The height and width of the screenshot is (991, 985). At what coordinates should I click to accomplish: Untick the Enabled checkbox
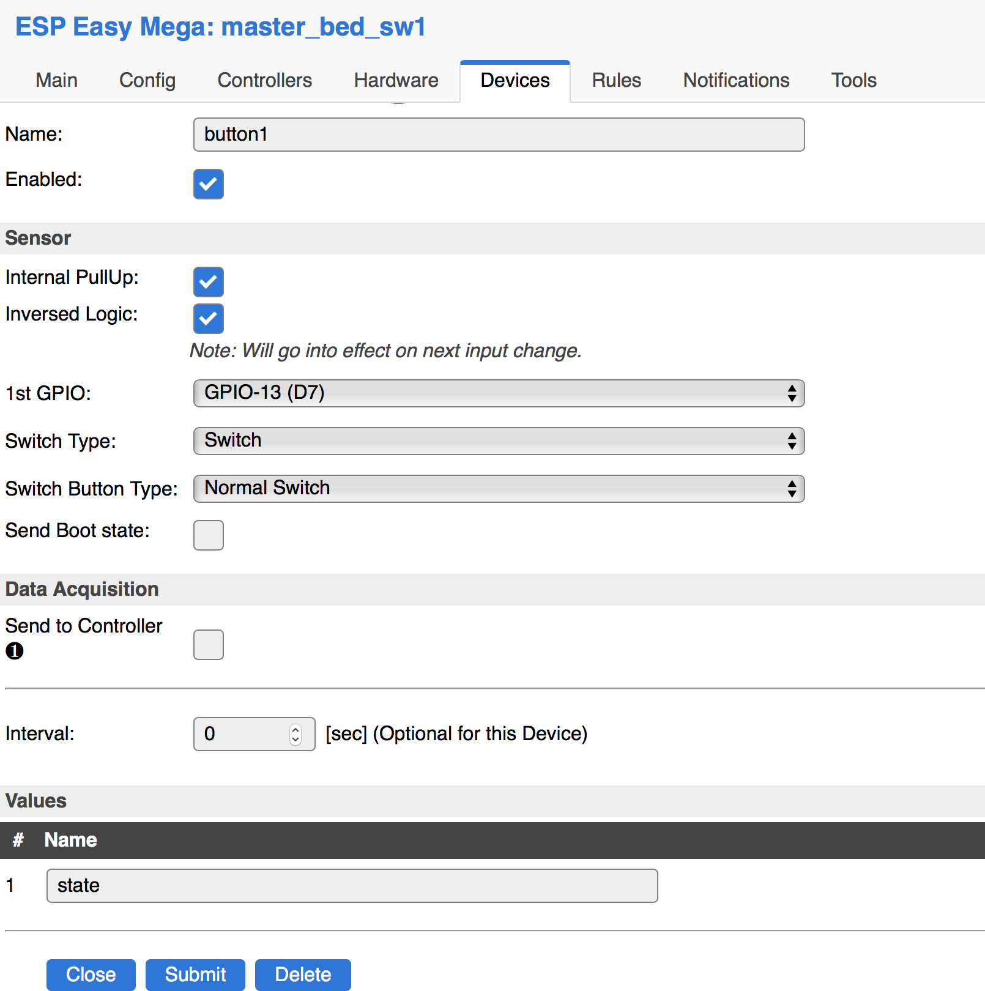(209, 184)
